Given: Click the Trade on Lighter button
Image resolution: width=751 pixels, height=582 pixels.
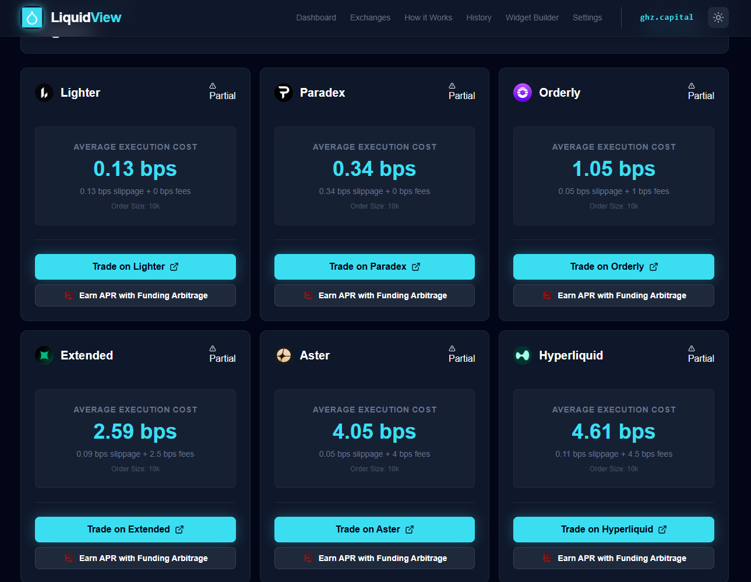Looking at the screenshot, I should (x=135, y=266).
